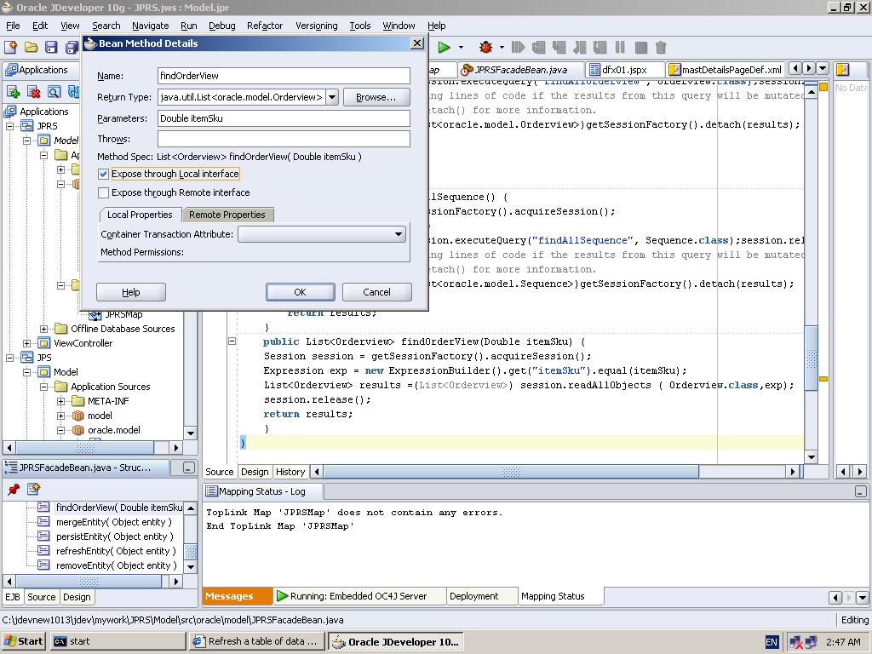This screenshot has height=654, width=872.
Task: Click the Save toolbar icon
Action: pos(51,48)
